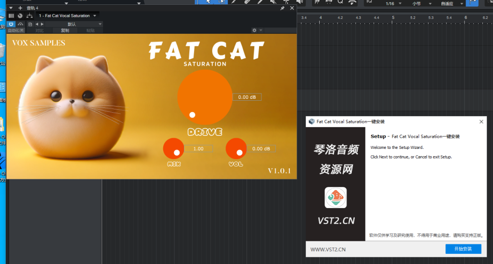Add an insert with the plus icon
Viewport: 493px width, 264px height.
point(20,8)
